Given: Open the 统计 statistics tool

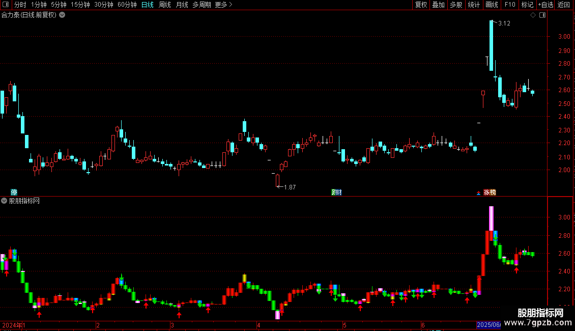Looking at the screenshot, I should (x=474, y=5).
